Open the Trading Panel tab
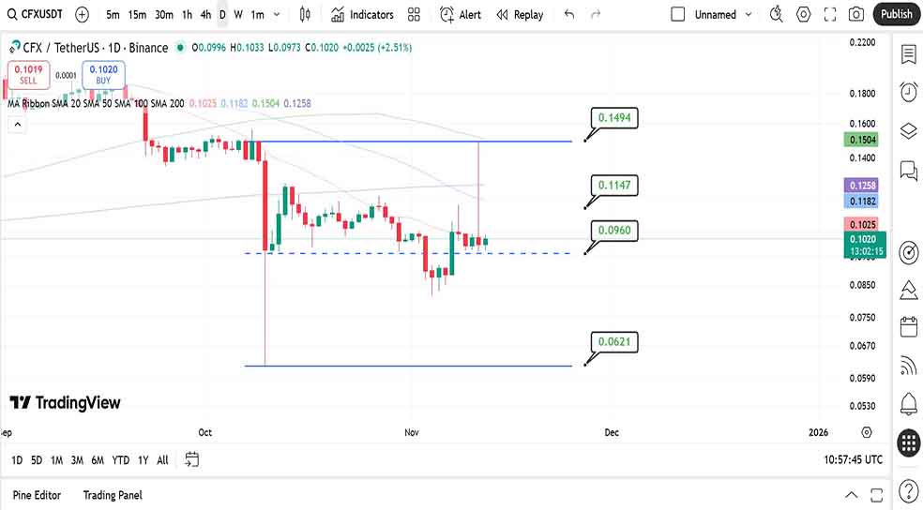The image size is (923, 510). (113, 495)
